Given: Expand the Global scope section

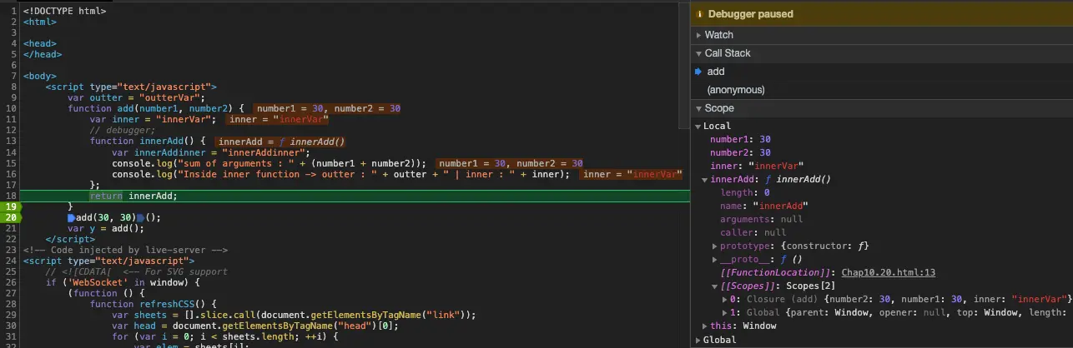Looking at the screenshot, I should 698,341.
